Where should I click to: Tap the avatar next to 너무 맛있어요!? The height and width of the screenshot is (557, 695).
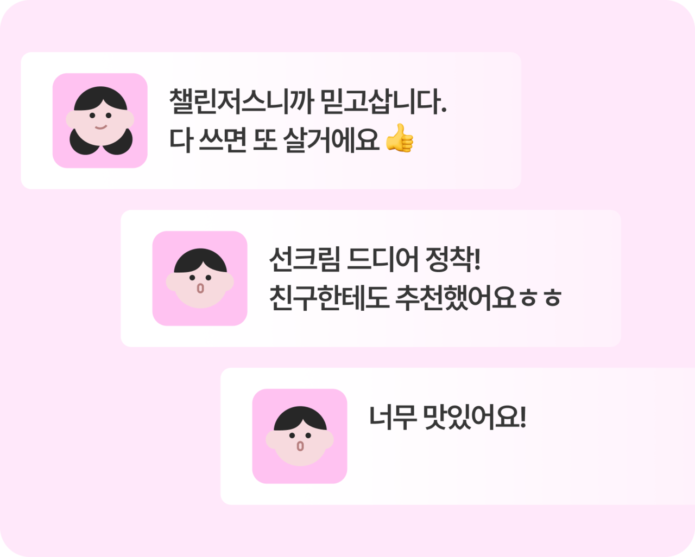coord(300,436)
